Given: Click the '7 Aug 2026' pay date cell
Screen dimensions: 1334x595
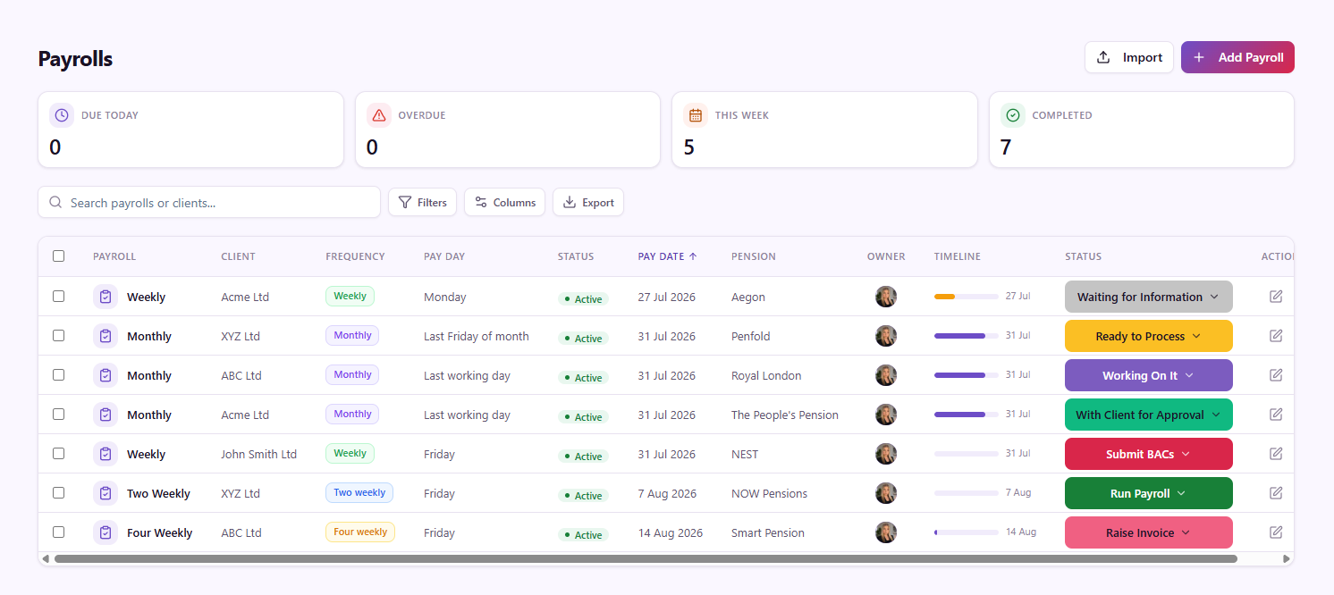Looking at the screenshot, I should point(667,493).
